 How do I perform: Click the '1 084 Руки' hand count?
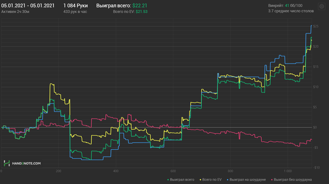(76, 6)
